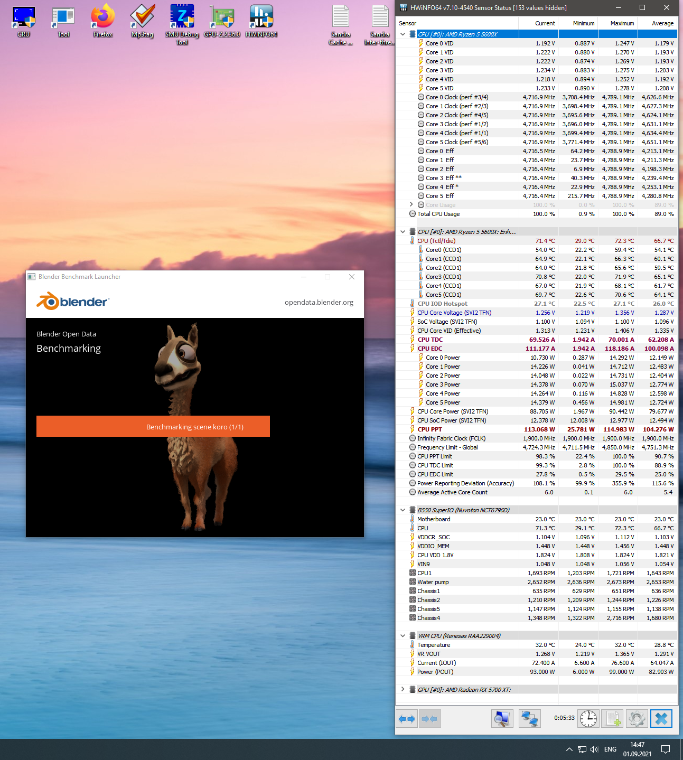683x760 pixels.
Task: Select the CPU PPT row
Action: click(x=537, y=429)
